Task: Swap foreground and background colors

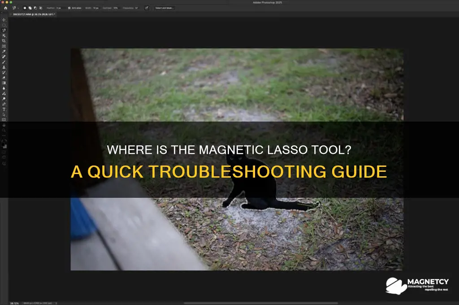Action: pyautogui.click(x=5, y=141)
